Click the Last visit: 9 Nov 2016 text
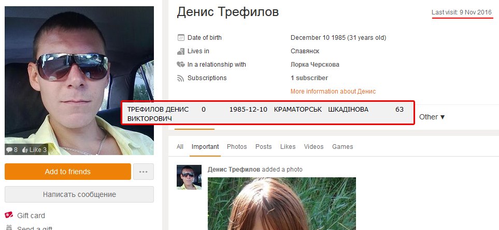 (x=462, y=13)
